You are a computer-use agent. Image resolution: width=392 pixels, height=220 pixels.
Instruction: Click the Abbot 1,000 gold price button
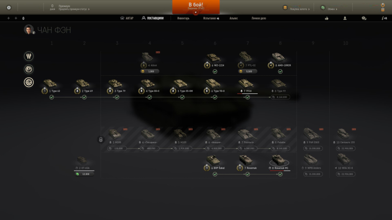149,71
